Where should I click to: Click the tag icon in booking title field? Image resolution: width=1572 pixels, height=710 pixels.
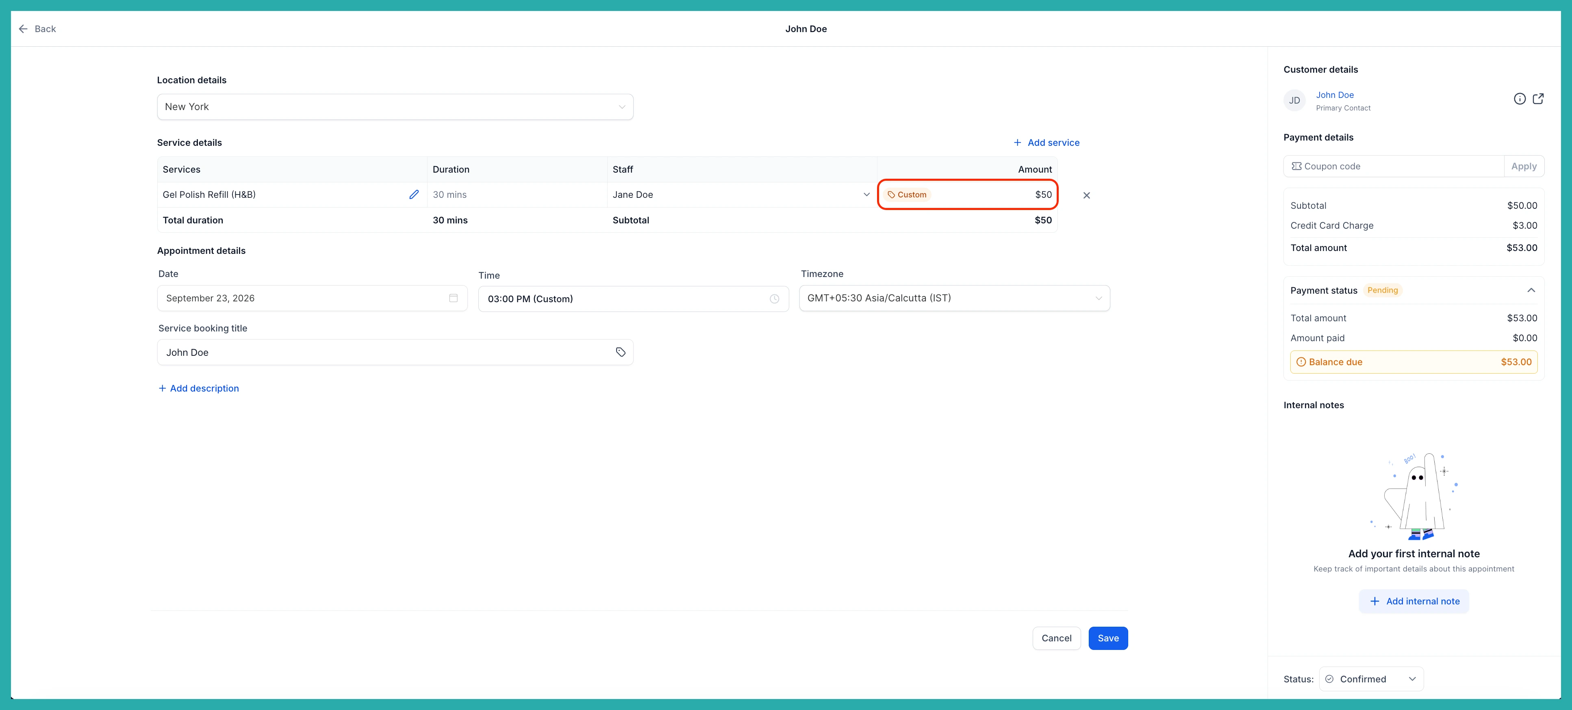coord(621,352)
